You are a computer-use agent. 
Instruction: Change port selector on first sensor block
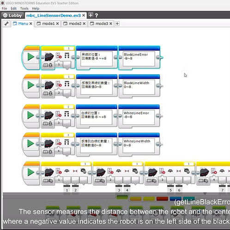click(x=69, y=48)
